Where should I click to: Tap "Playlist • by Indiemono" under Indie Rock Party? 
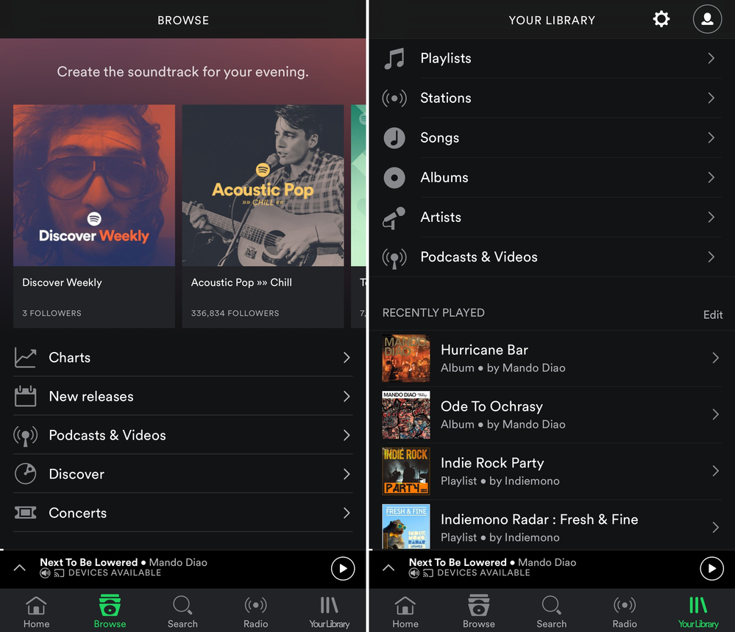click(x=500, y=481)
